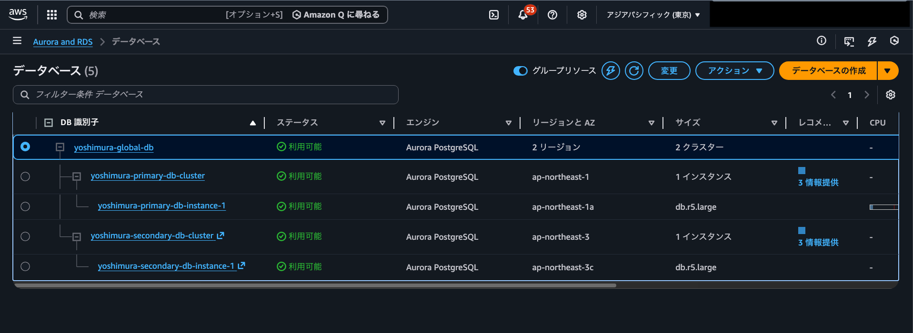Open the page info circle icon
Image resolution: width=913 pixels, height=333 pixels.
pos(822,41)
